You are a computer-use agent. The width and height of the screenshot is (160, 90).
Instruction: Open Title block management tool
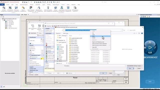click(x=16, y=9)
